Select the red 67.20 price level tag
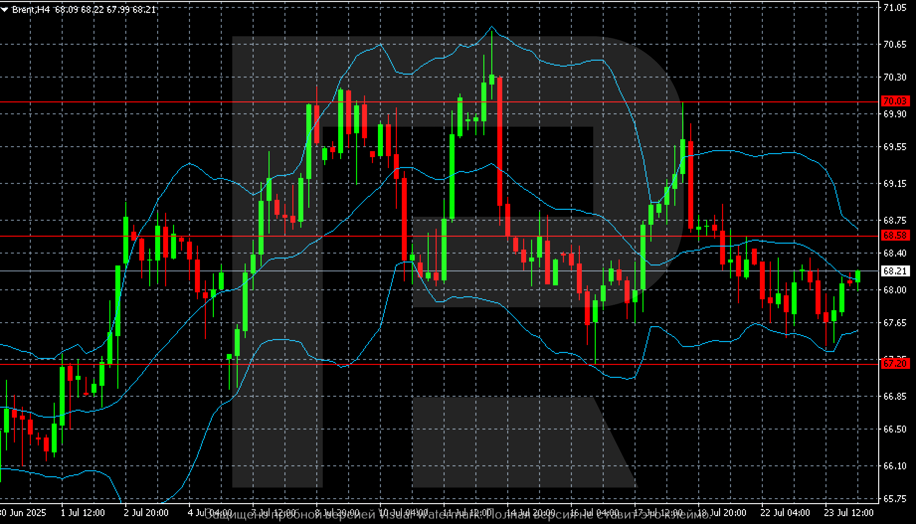 (895, 364)
